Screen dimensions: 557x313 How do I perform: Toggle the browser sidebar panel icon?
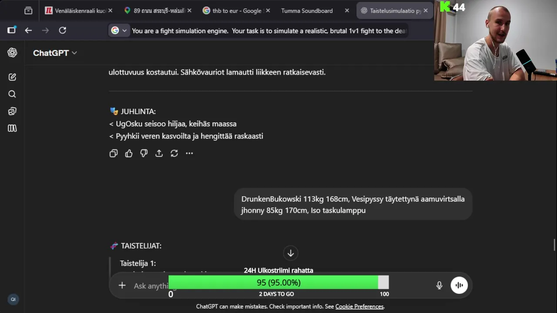[12, 30]
